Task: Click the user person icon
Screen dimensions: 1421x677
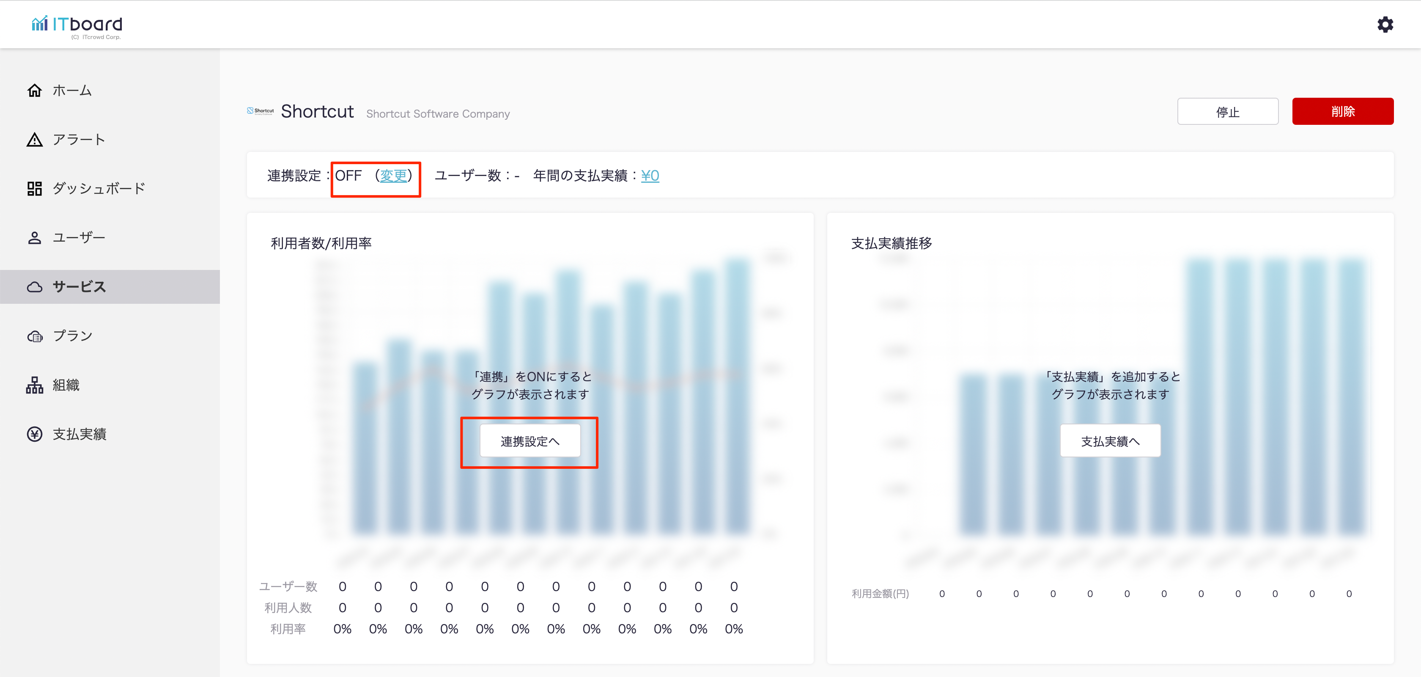Action: coord(34,238)
